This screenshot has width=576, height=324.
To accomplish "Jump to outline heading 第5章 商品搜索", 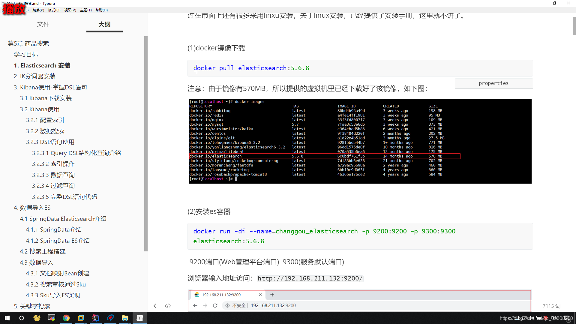I will point(28,43).
